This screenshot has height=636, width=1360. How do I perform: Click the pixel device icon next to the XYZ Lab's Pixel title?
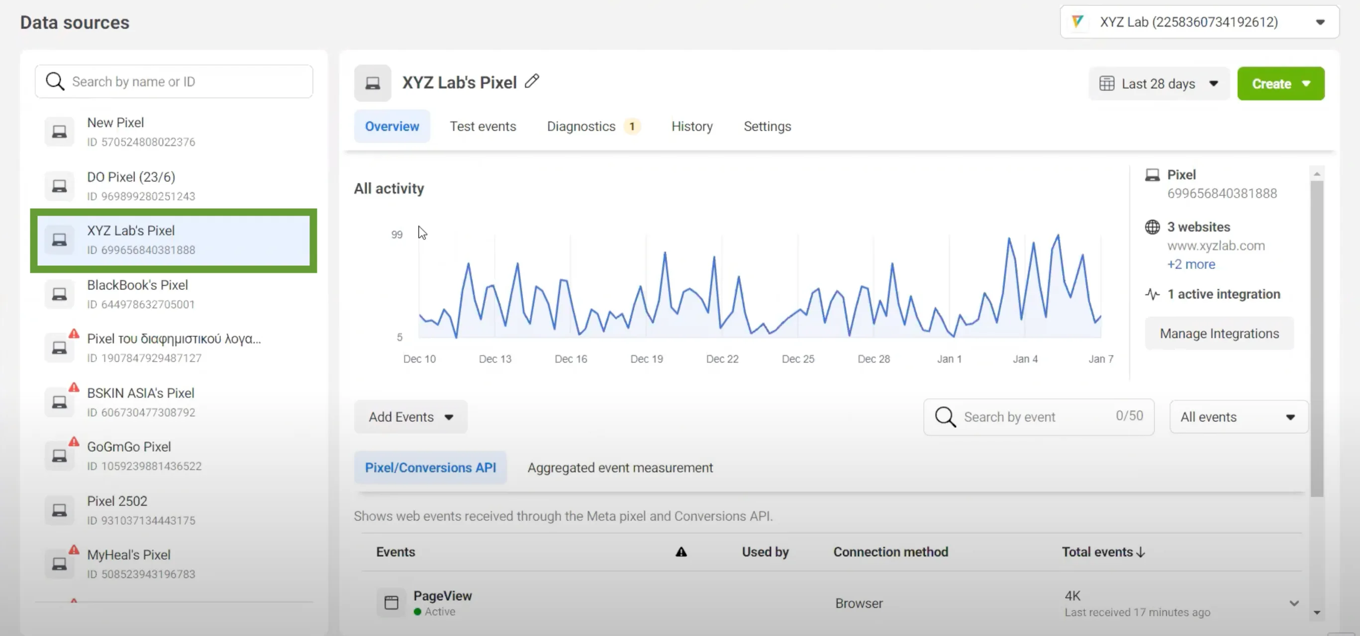[x=373, y=83]
